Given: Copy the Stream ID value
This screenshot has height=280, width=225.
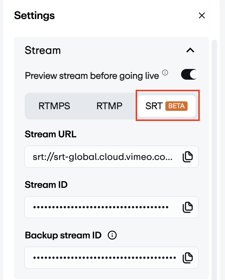Looking at the screenshot, I should 188,207.
